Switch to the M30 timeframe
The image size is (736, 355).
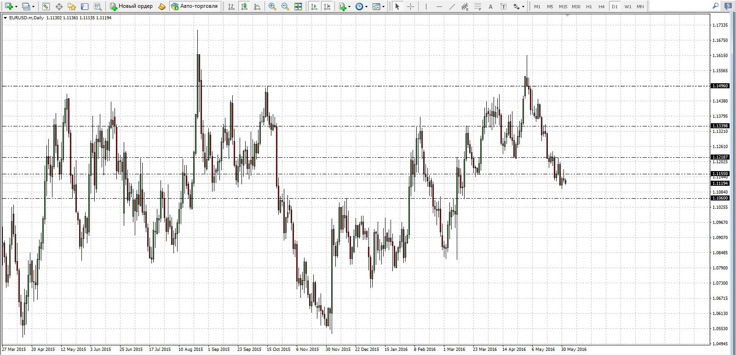pos(576,6)
